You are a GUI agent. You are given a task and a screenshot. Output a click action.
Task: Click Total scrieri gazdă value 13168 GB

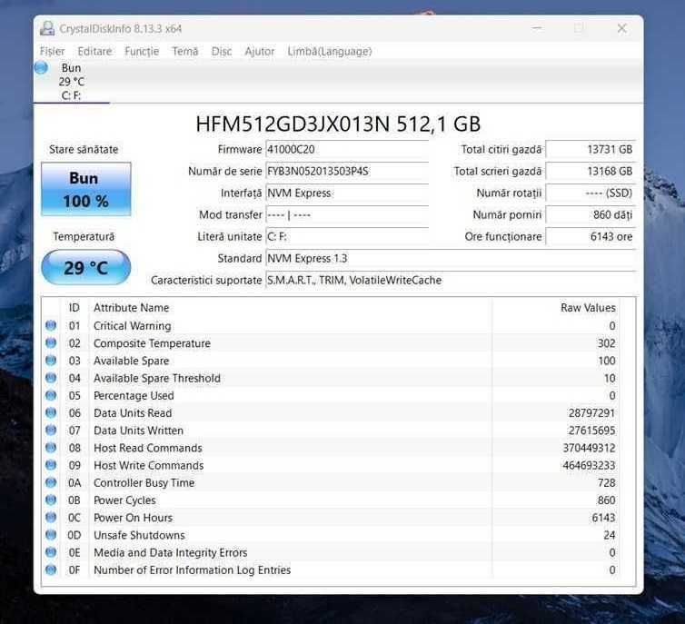tap(591, 171)
